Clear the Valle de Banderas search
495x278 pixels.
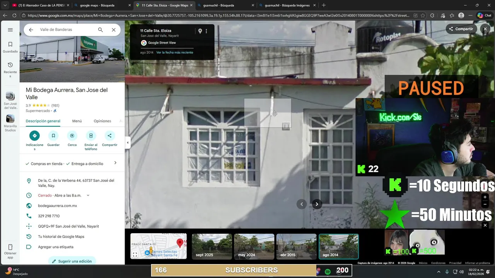pyautogui.click(x=114, y=30)
